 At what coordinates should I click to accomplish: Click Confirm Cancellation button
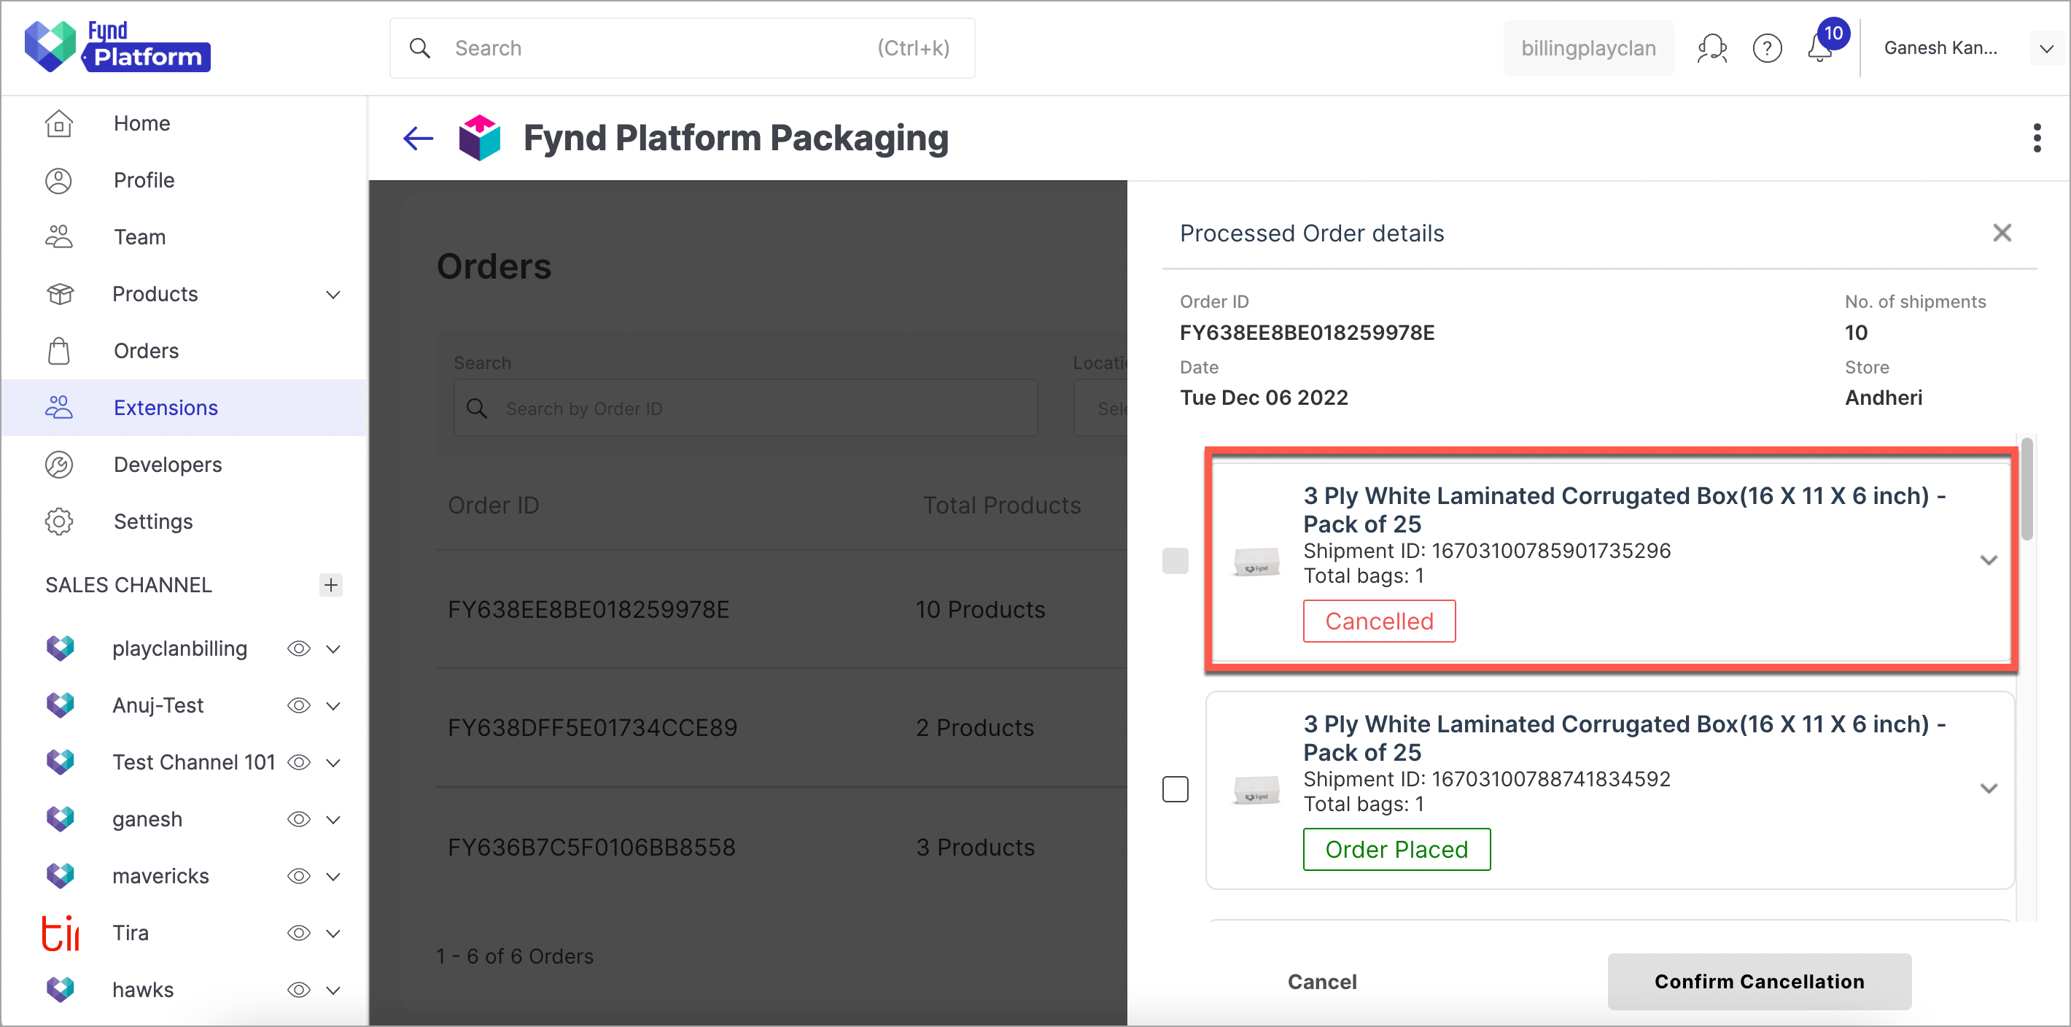coord(1759,981)
